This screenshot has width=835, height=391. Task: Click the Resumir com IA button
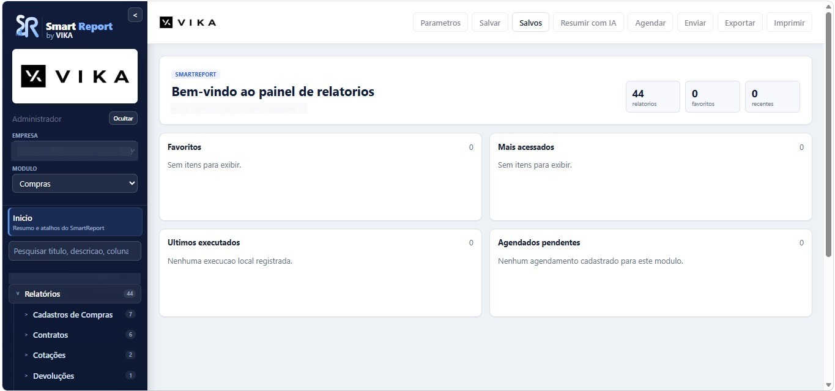pyautogui.click(x=588, y=23)
